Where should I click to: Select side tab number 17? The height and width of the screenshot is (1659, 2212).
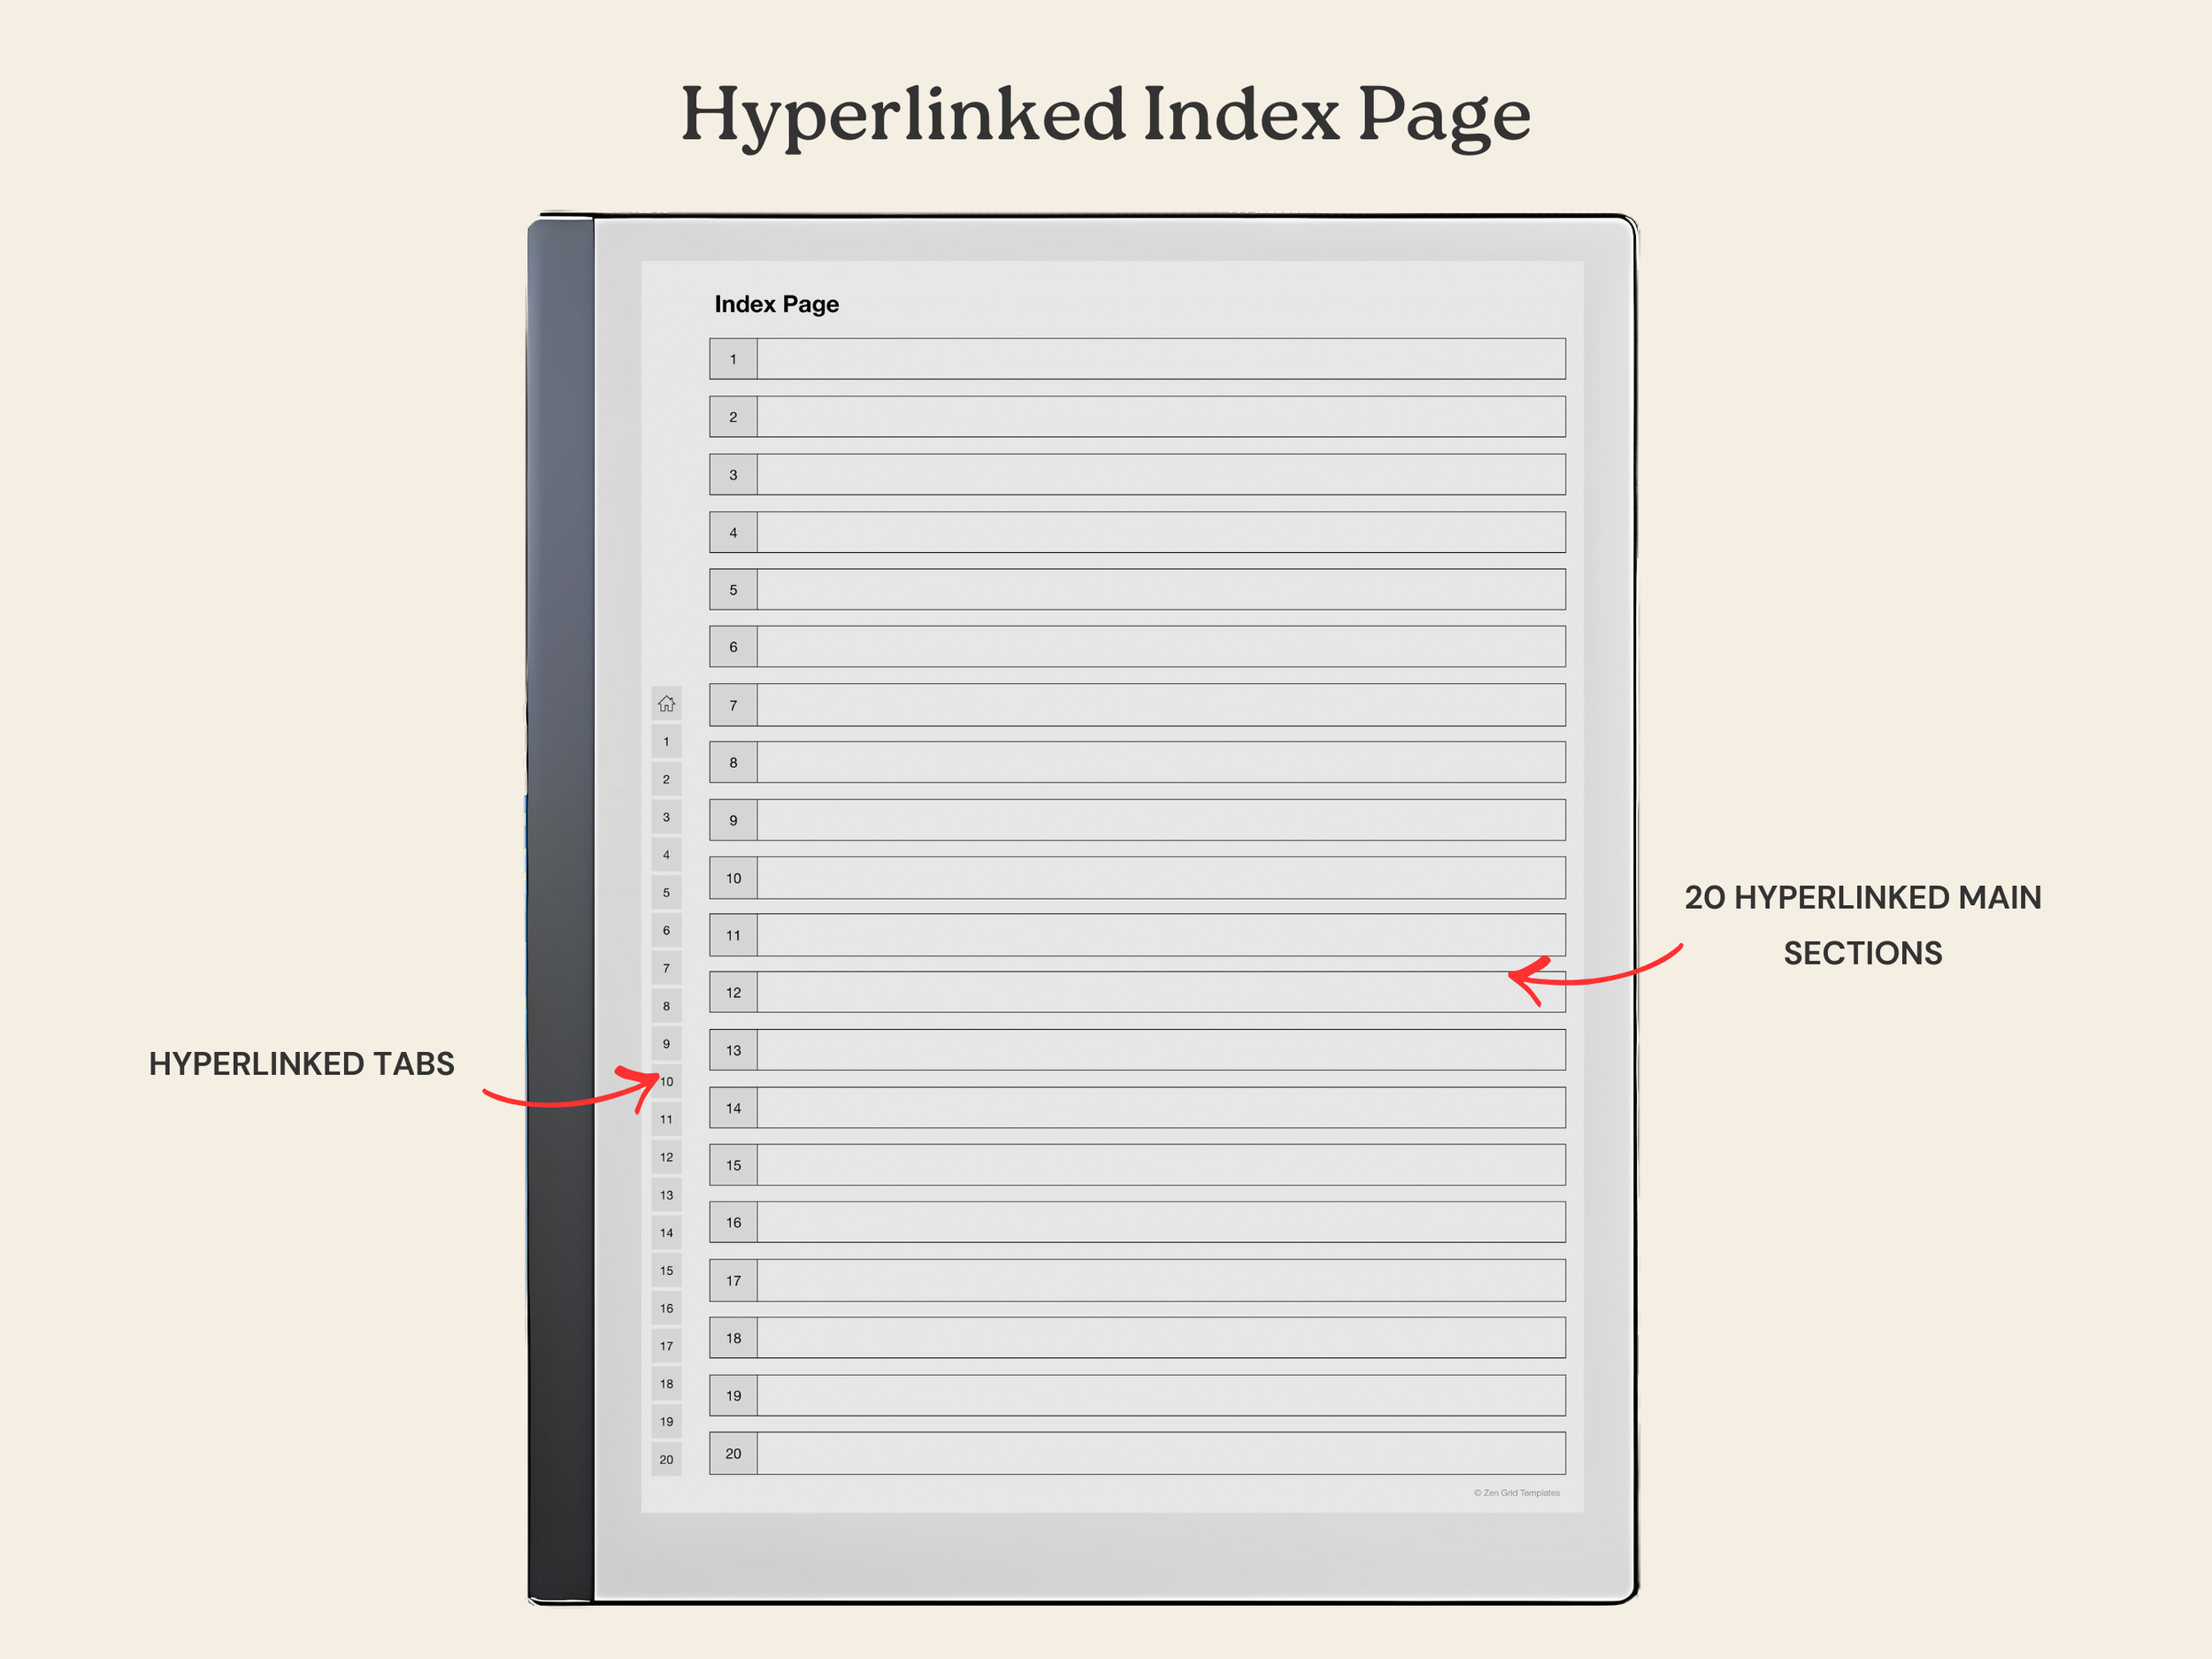coord(666,1346)
